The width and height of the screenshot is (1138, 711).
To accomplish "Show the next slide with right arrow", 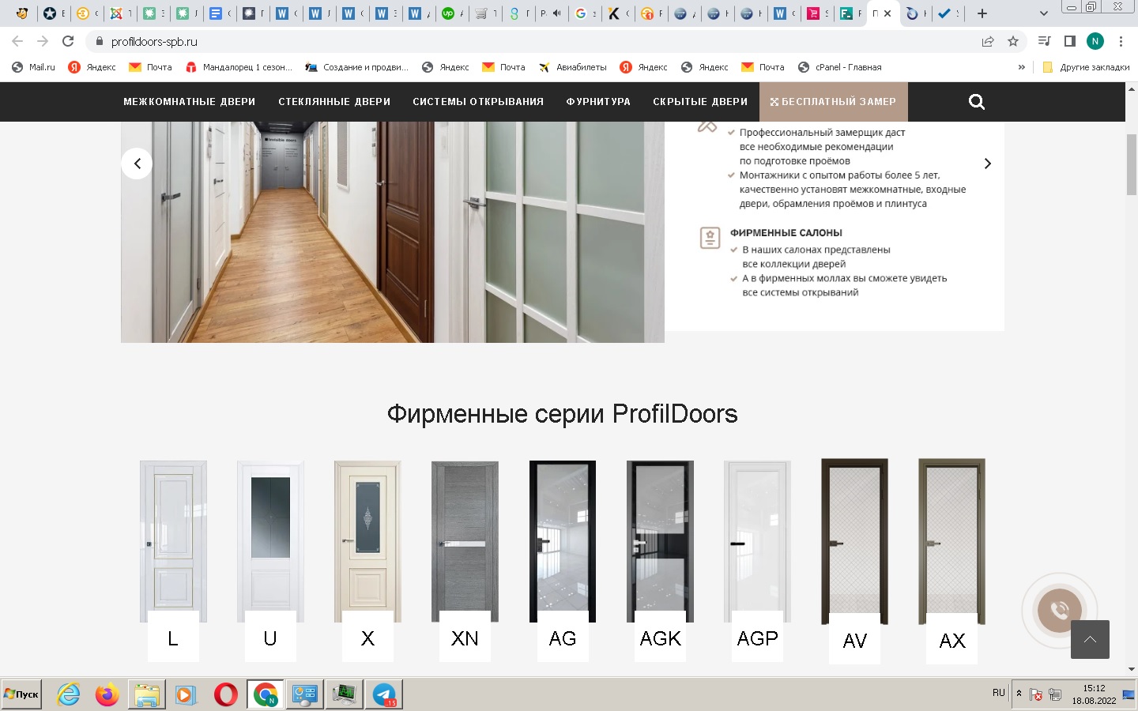I will 987,164.
